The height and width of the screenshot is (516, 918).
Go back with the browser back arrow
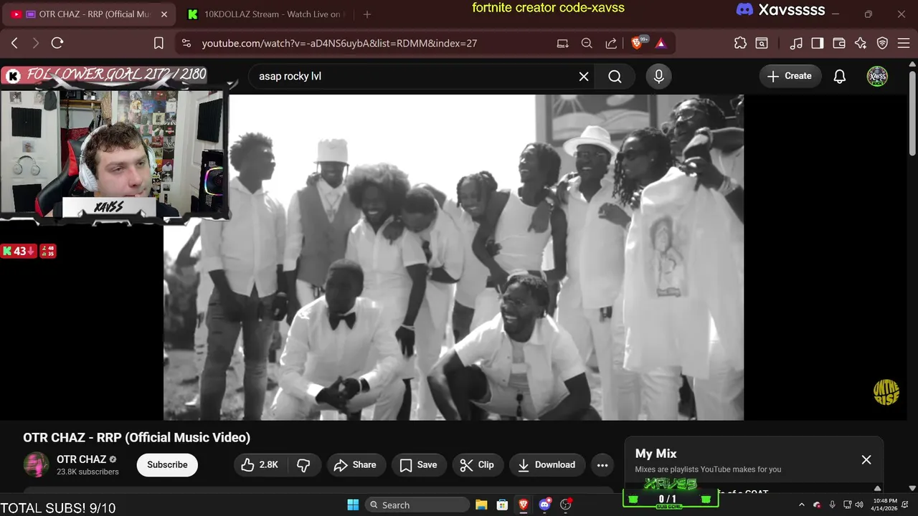point(14,43)
